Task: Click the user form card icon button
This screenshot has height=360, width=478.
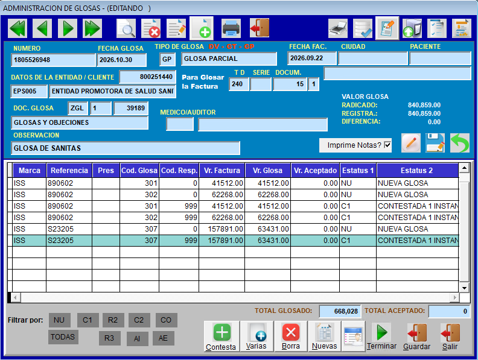Action: point(353,336)
